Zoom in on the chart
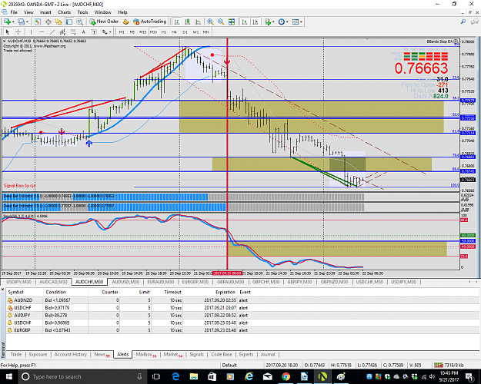The height and width of the screenshot is (384, 481). pos(210,22)
